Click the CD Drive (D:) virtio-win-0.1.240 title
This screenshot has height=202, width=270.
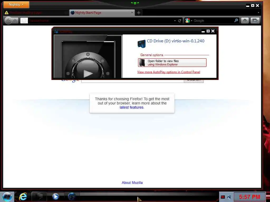coord(175,41)
